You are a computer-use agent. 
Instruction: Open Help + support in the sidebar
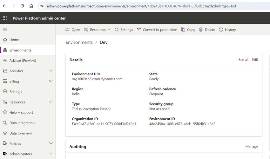pyautogui.click(x=21, y=113)
